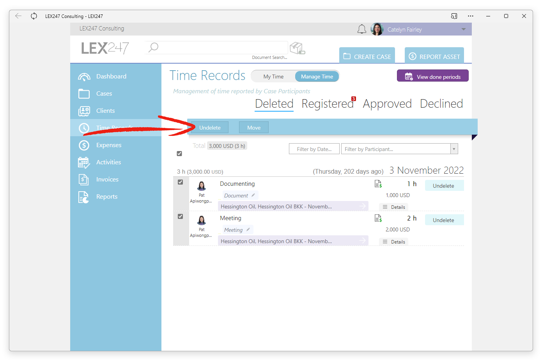542x361 pixels.
Task: Click Pat's avatar on Documenting record
Action: (x=202, y=186)
